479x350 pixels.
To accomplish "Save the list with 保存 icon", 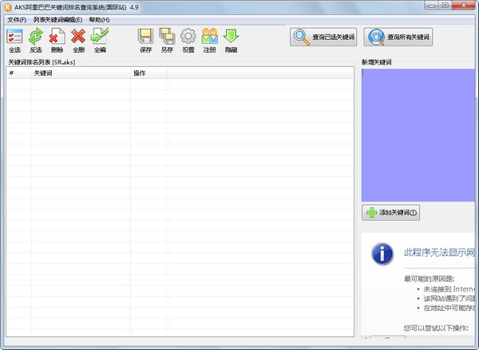I will coord(145,37).
